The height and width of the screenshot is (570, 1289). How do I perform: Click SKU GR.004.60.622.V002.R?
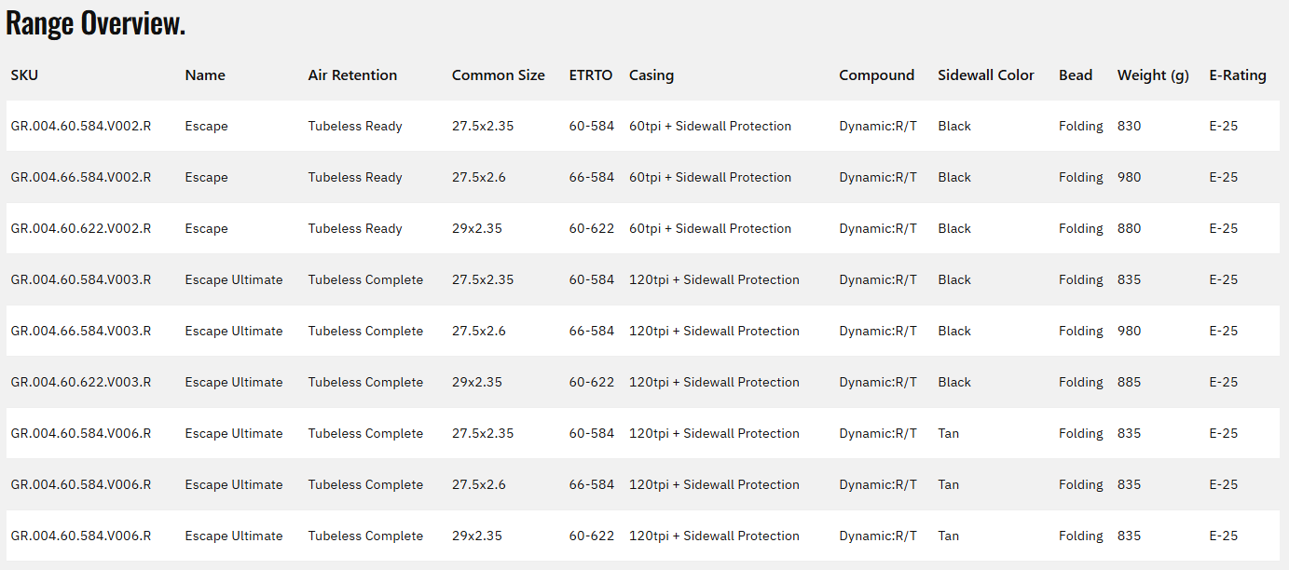(81, 229)
